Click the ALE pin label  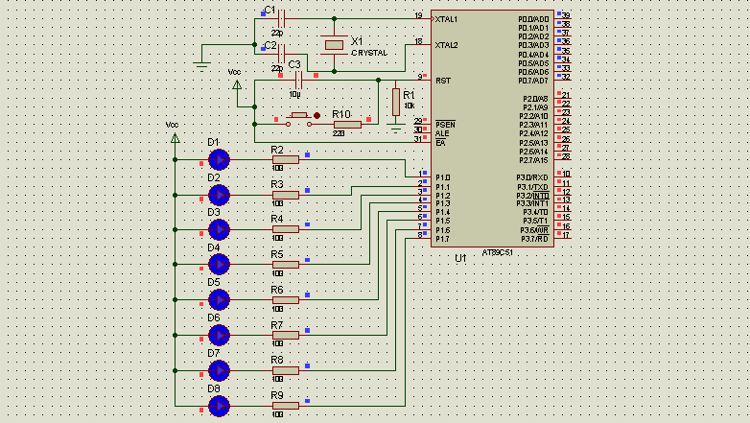point(442,133)
